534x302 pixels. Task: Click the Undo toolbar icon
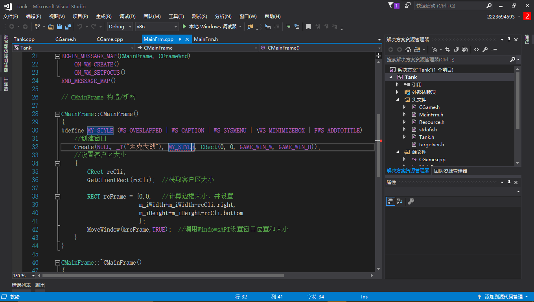point(79,26)
